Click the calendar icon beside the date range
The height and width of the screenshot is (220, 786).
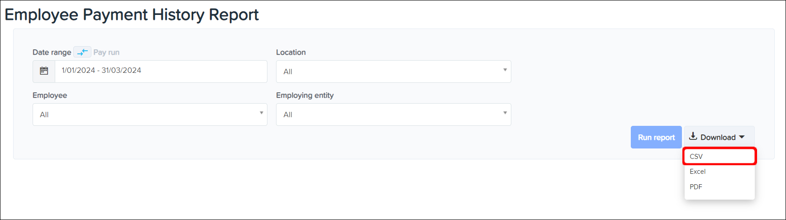tap(44, 71)
